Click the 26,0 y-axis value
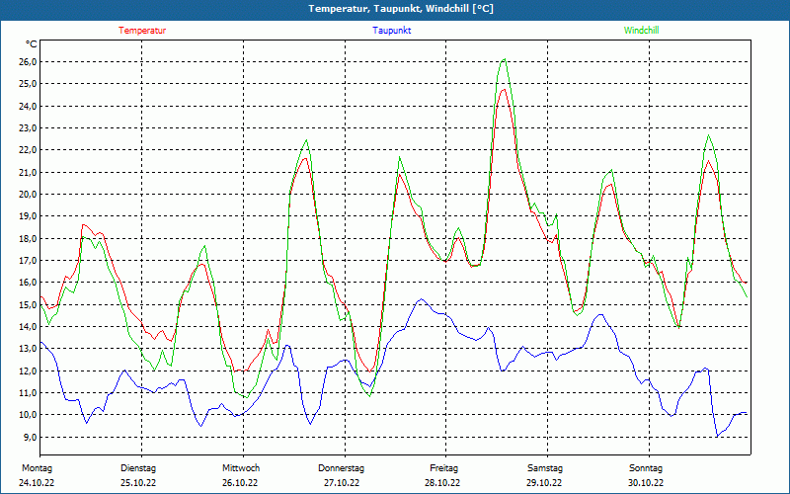Image resolution: width=790 pixels, height=494 pixels. [28, 62]
